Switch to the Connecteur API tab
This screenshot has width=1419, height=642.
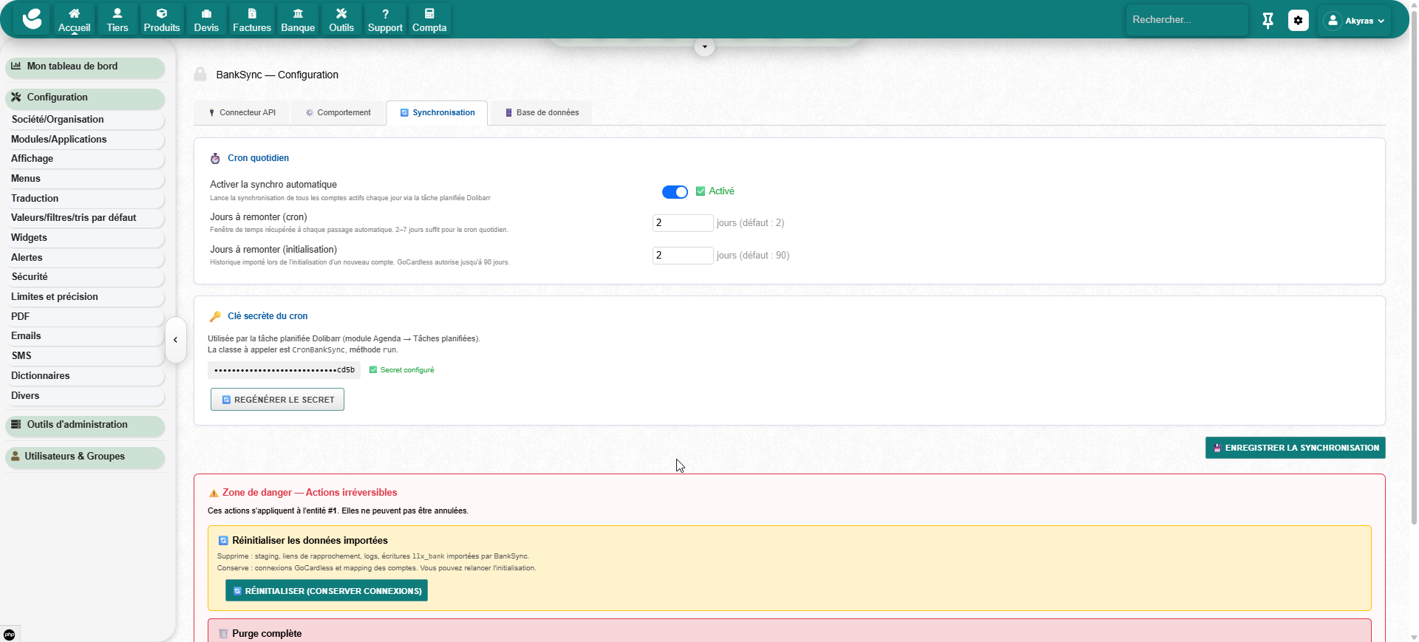click(242, 113)
